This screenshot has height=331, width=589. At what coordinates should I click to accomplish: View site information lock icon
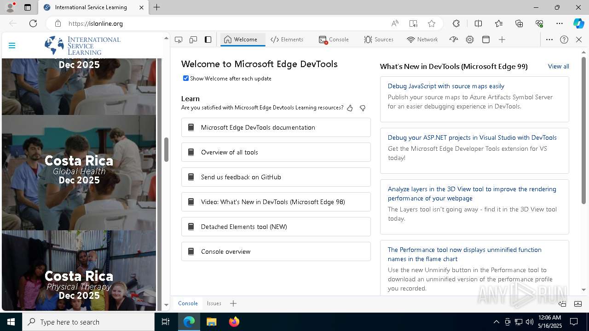point(58,23)
